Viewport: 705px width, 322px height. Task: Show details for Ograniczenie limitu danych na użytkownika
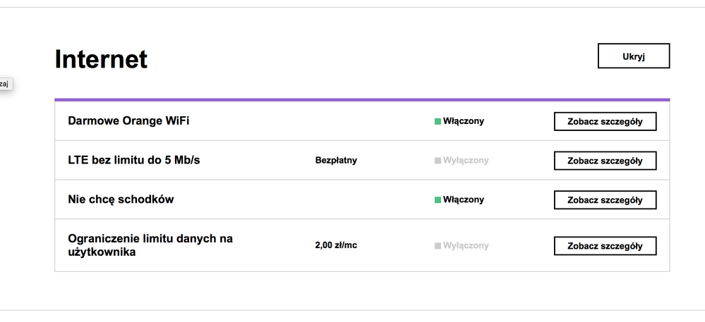pos(605,246)
